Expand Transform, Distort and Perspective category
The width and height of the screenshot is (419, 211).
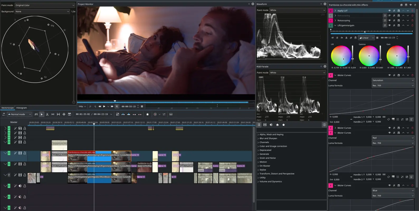[x=258, y=174]
